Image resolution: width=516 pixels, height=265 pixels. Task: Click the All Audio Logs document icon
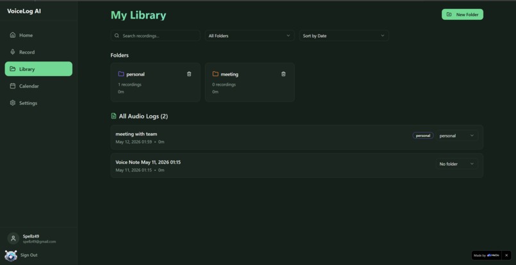(x=113, y=116)
